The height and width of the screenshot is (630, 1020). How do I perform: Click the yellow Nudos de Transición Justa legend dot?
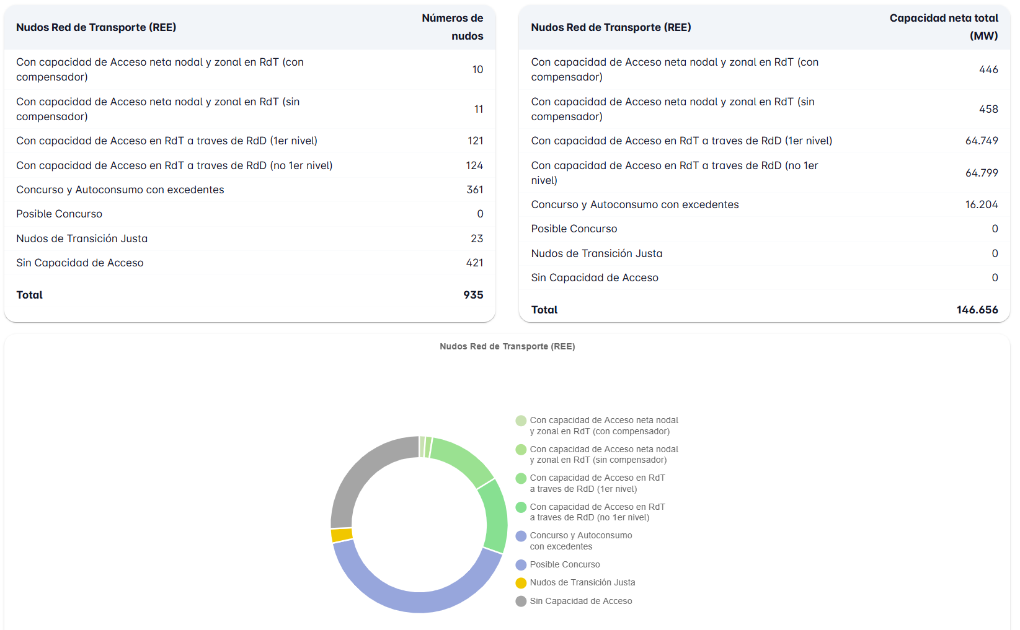[521, 583]
